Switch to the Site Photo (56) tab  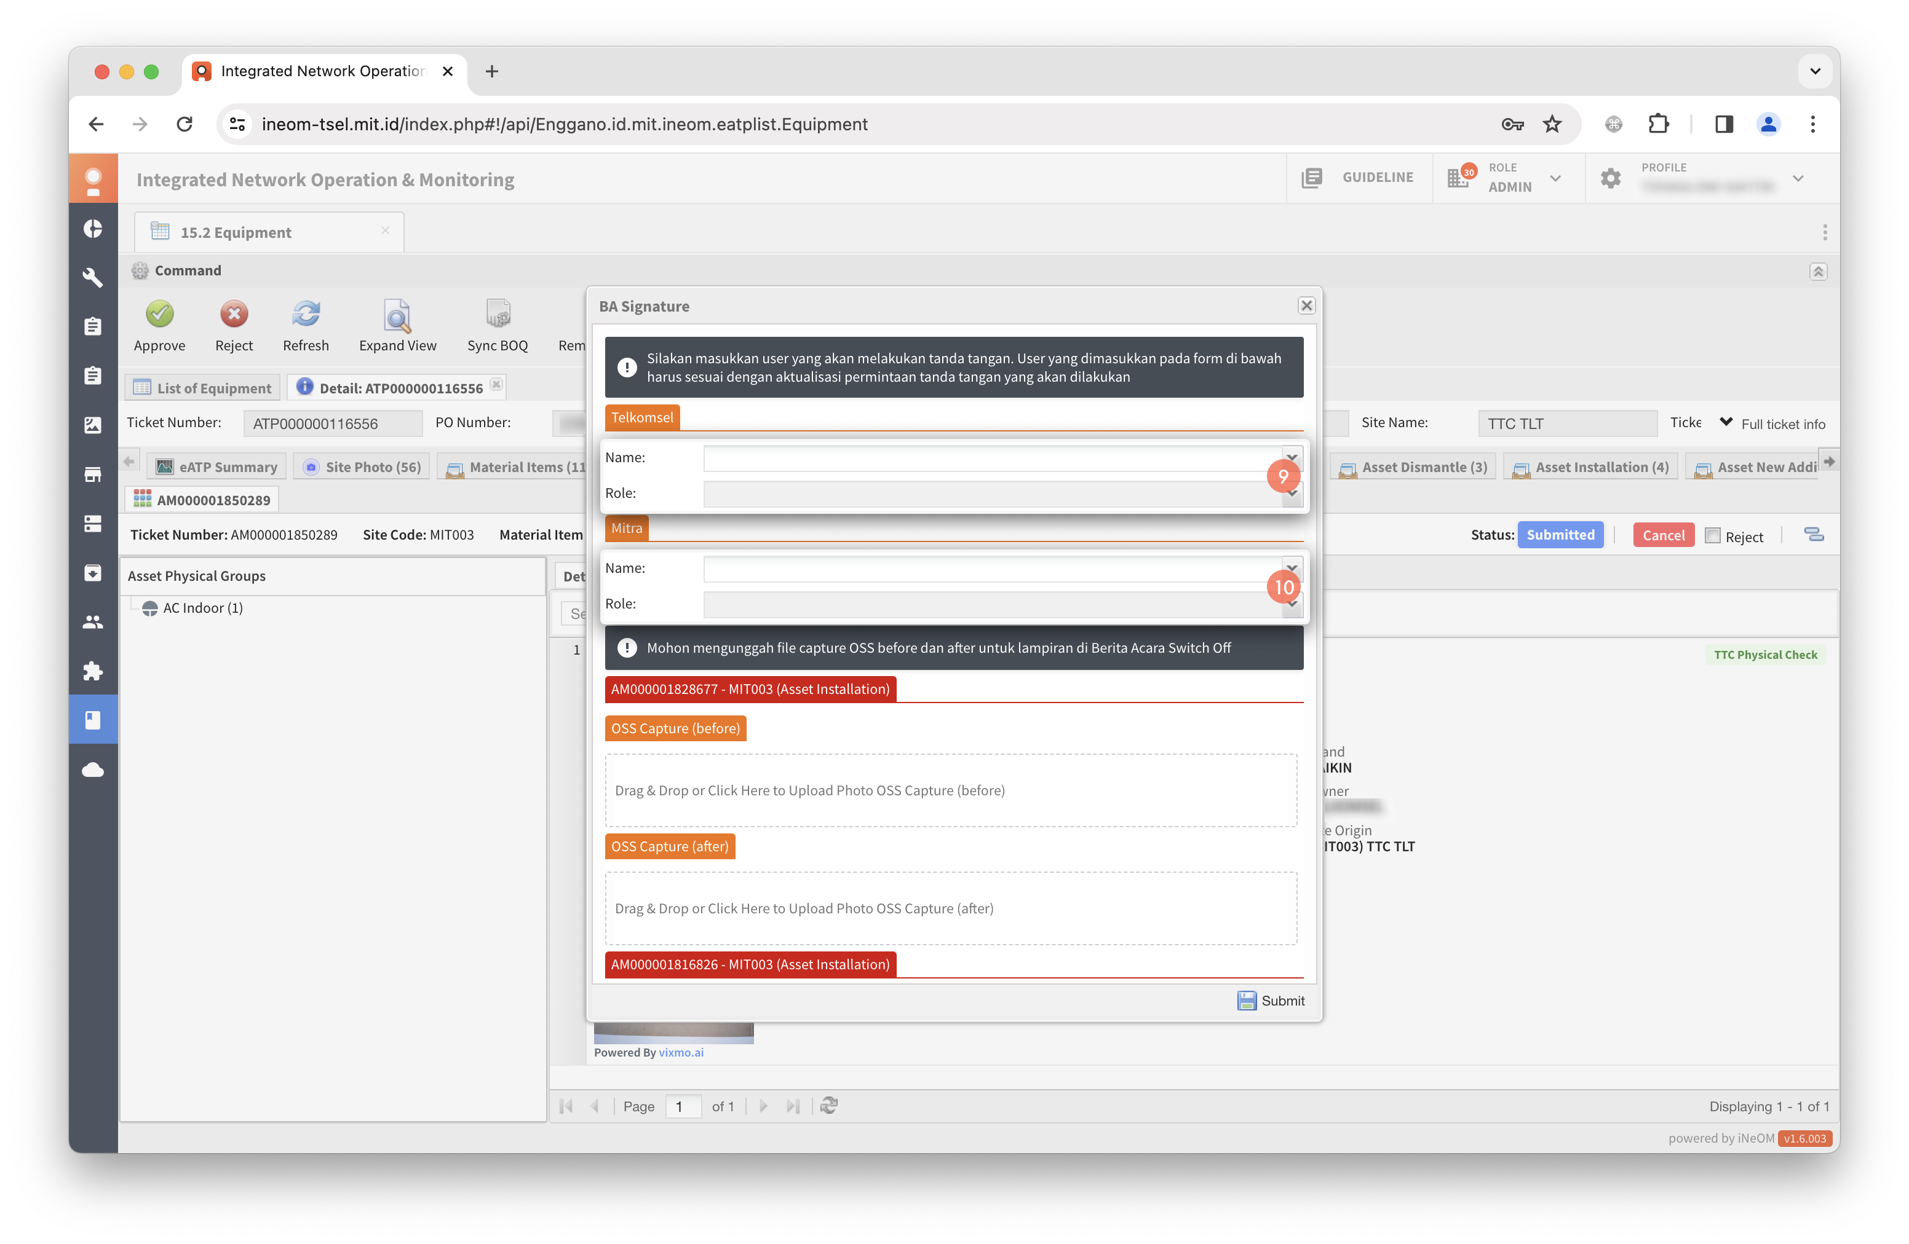point(361,466)
